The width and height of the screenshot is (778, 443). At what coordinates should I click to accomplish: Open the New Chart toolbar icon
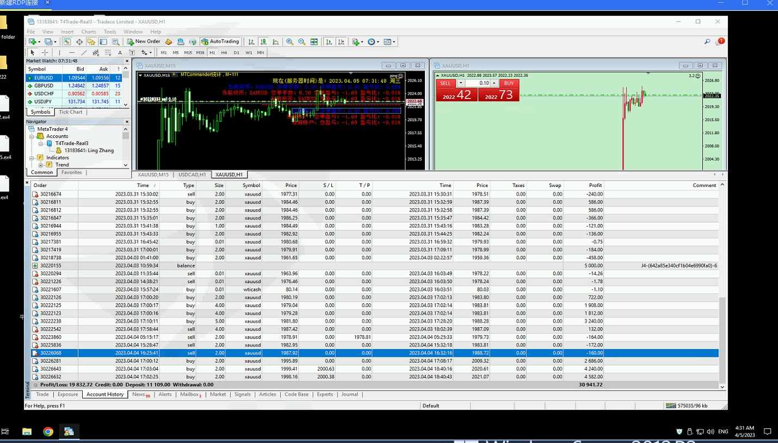coord(33,41)
